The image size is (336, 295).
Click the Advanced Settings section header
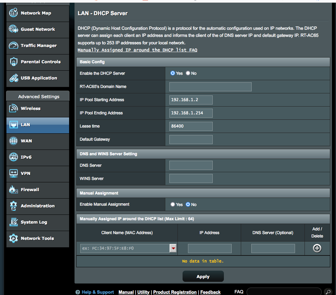coord(38,96)
